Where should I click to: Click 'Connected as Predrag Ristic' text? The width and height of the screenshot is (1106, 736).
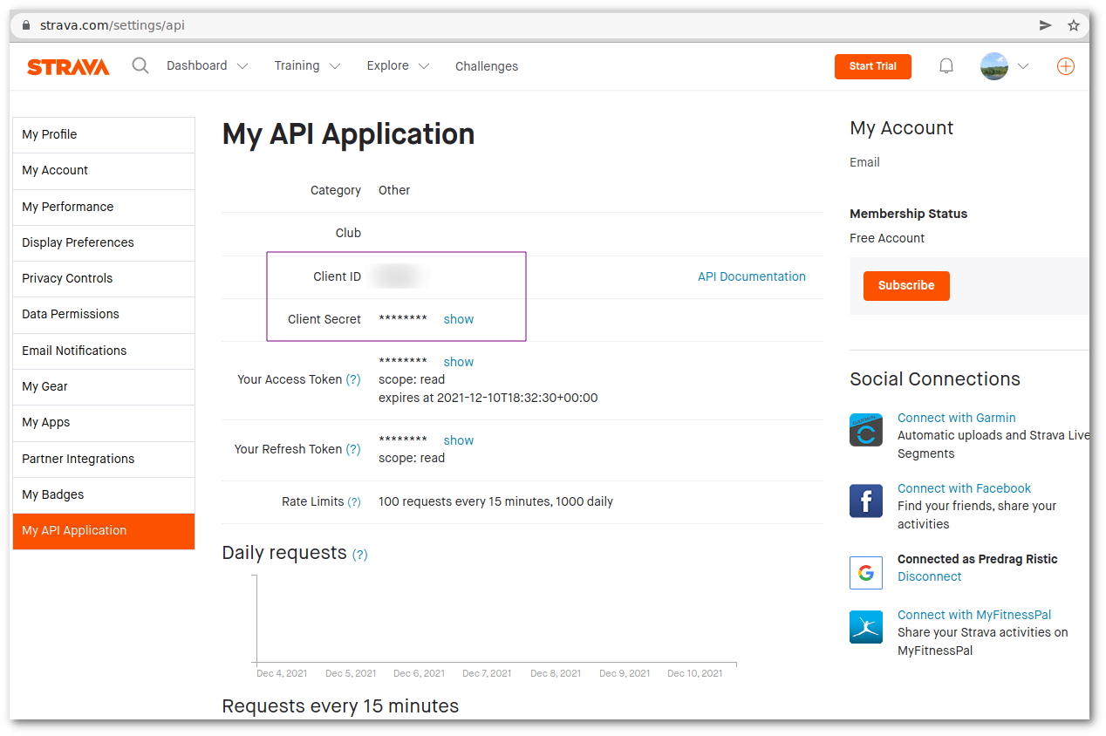(978, 559)
